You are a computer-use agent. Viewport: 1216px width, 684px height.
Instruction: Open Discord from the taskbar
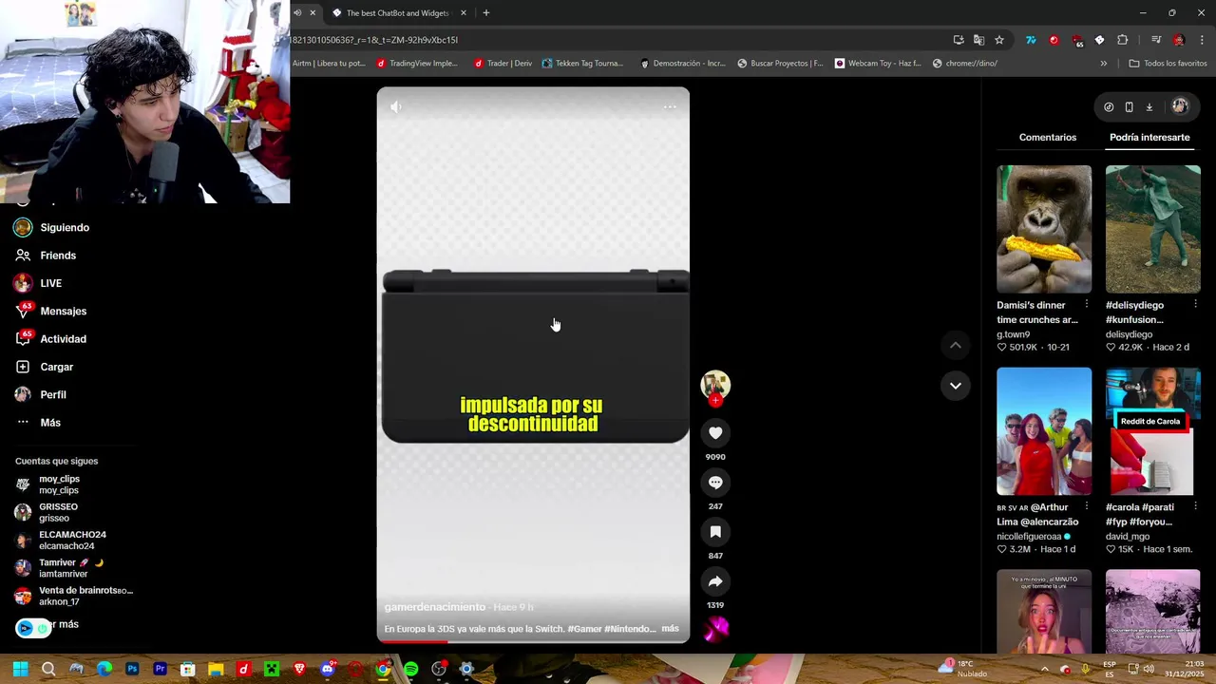click(328, 670)
